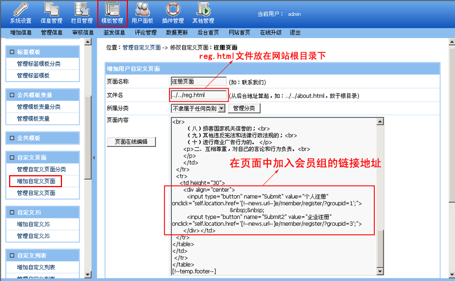Viewport: 455px width, 281px height.
Task: Click the 页面名称 text field
Action: (x=198, y=81)
